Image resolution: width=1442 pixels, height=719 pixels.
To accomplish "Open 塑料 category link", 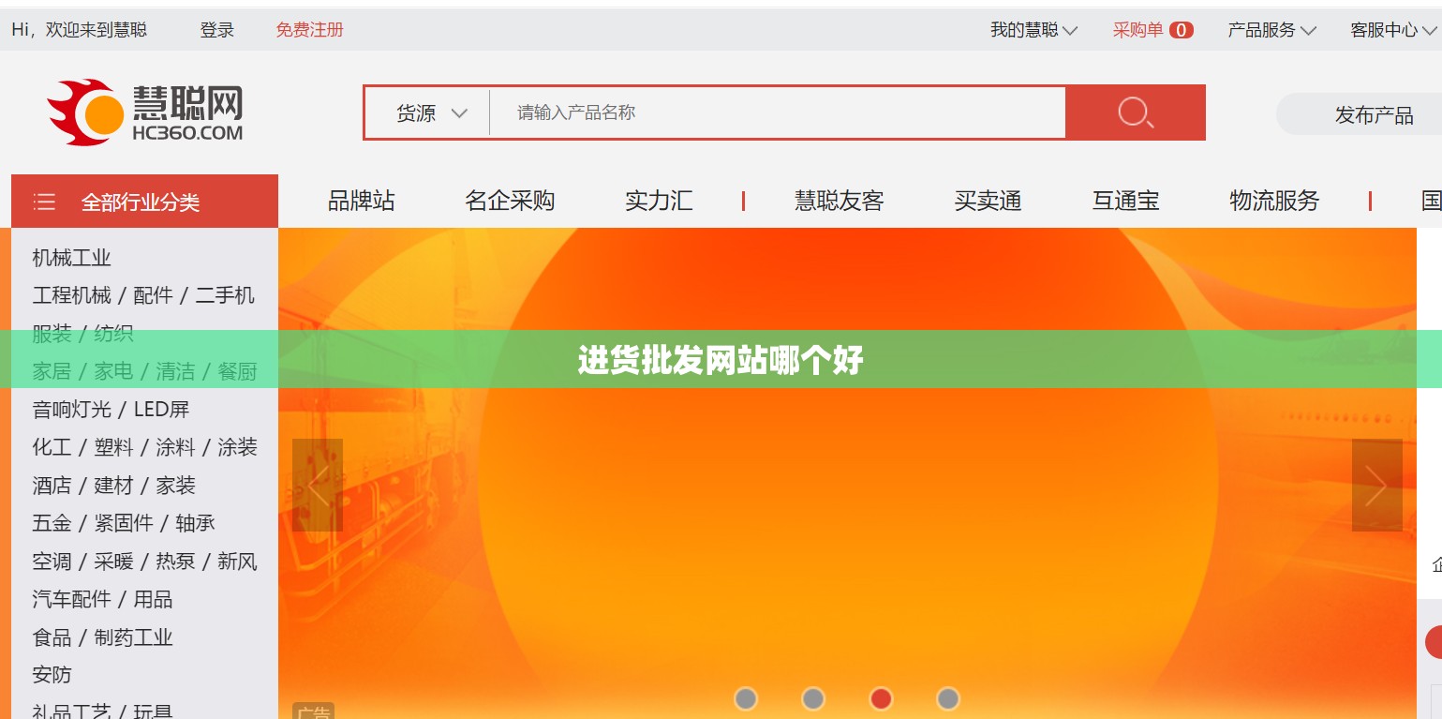I will tap(113, 447).
